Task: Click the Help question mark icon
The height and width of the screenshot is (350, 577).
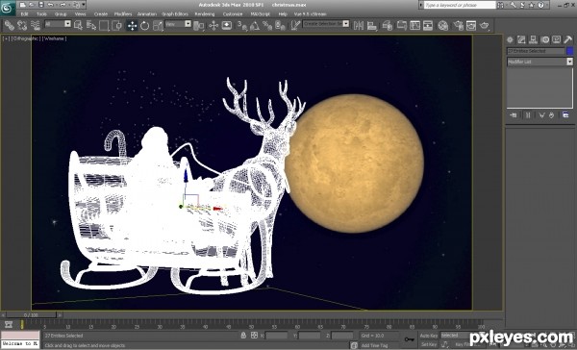Action: (540, 5)
